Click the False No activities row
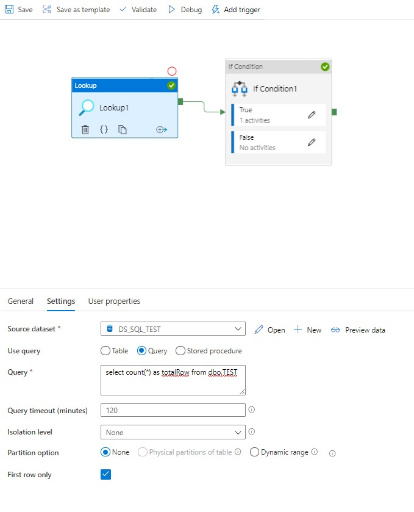414x512 pixels. click(x=278, y=142)
